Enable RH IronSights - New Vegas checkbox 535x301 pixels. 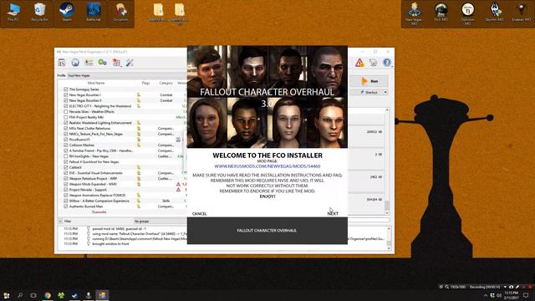tap(65, 156)
